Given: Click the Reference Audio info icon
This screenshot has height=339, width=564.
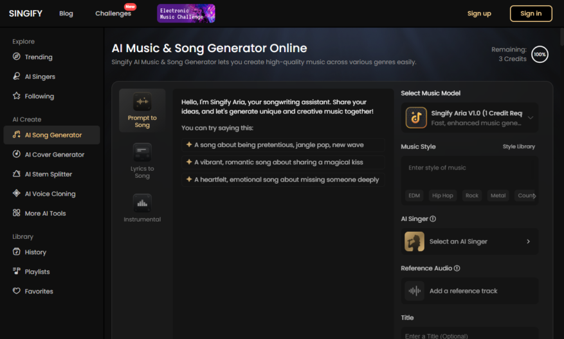Looking at the screenshot, I should coord(457,268).
